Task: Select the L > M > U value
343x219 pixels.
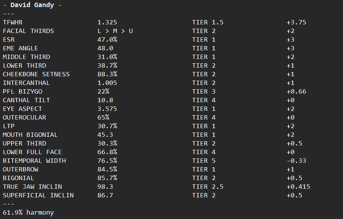Action: click(115, 31)
